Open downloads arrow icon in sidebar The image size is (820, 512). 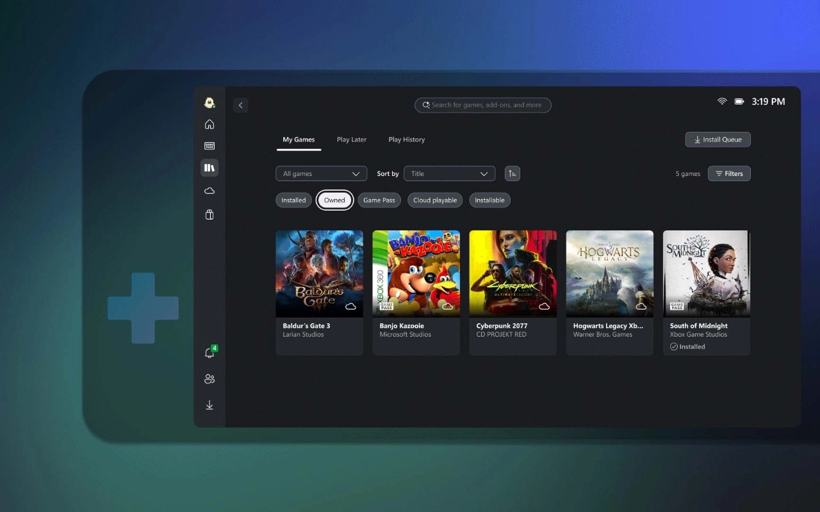[x=209, y=405]
